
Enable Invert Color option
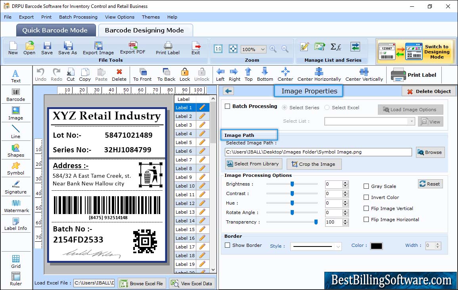(x=366, y=197)
